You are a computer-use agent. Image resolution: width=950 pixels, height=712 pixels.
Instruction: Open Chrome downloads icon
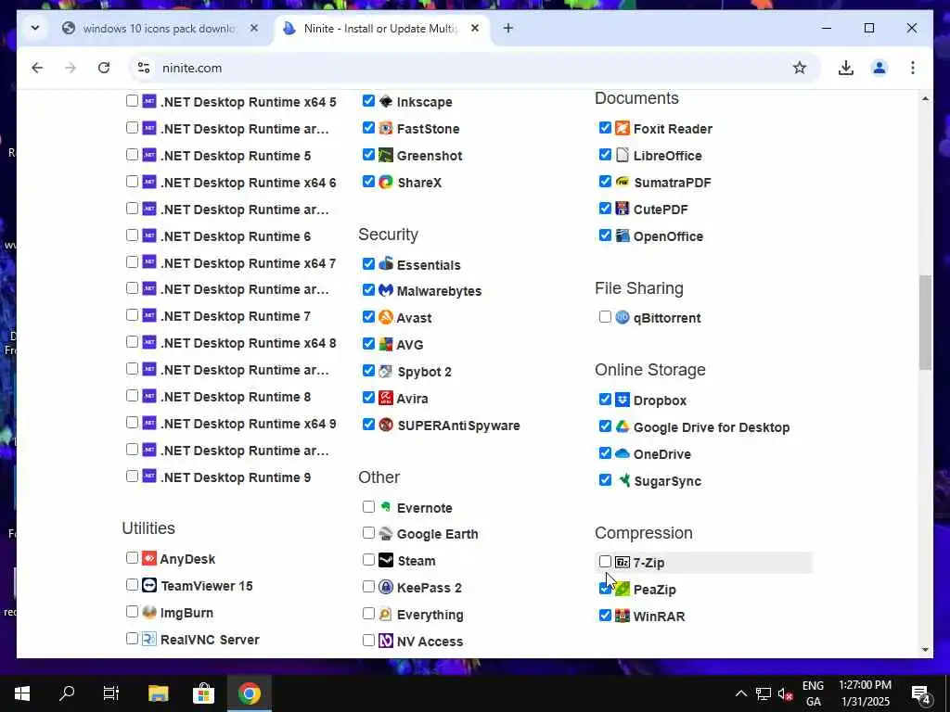point(846,67)
